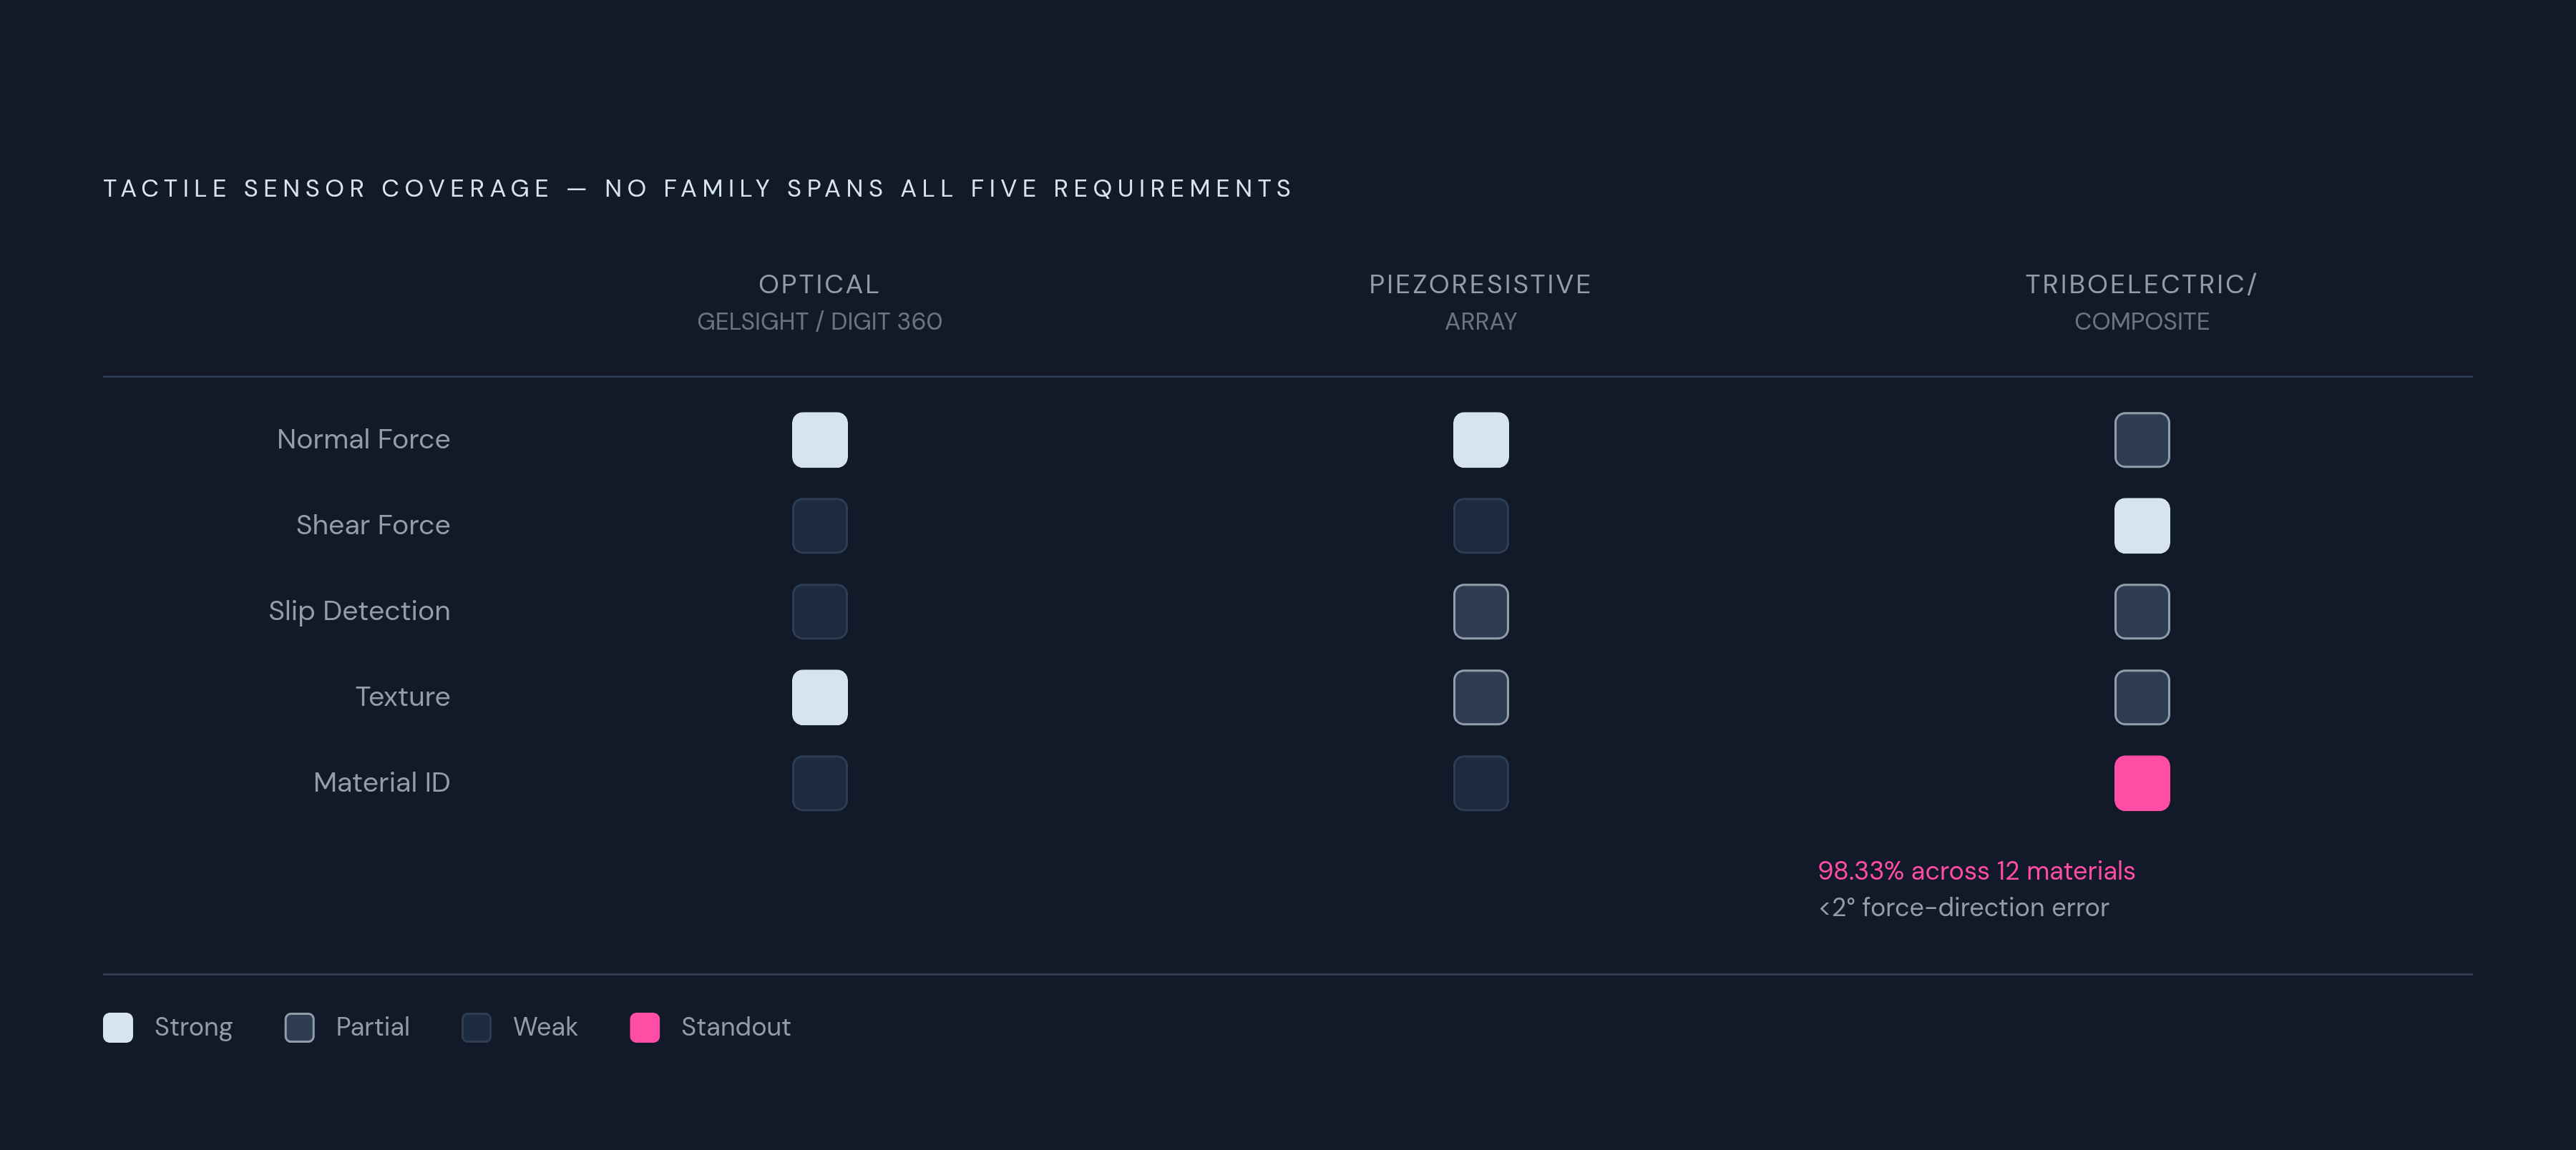Click the "98.33% across 12 materials" note

tap(1976, 870)
